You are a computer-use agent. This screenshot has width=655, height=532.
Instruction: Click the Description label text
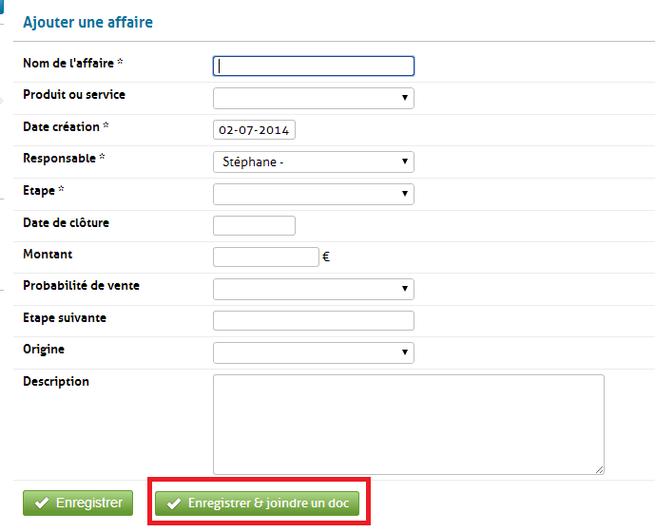click(56, 382)
